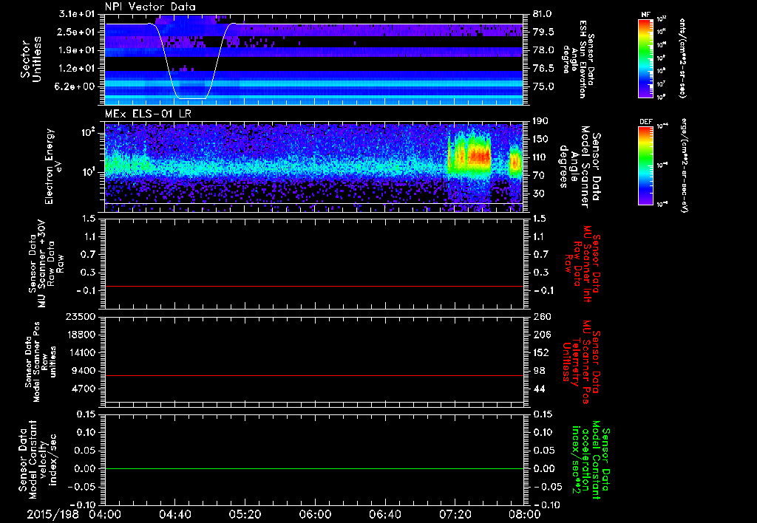This screenshot has width=757, height=523.
Task: Click the NF color scale bar
Action: pyautogui.click(x=645, y=58)
